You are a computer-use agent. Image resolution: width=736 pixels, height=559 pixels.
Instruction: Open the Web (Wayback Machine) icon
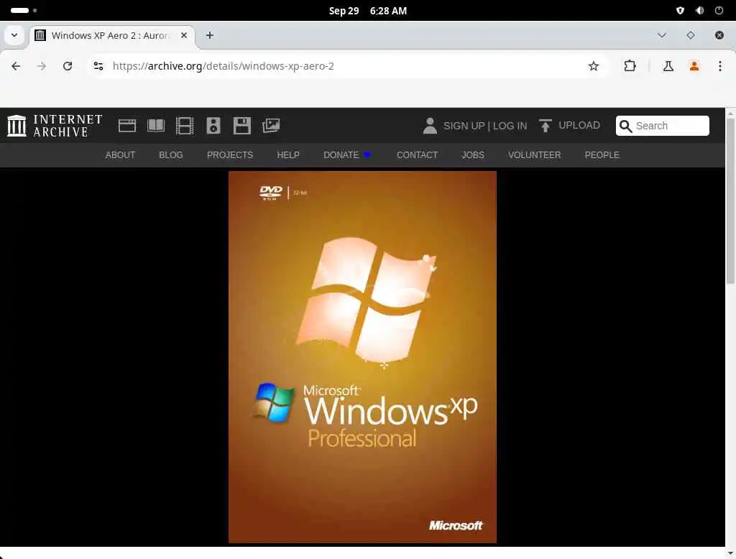coord(127,126)
